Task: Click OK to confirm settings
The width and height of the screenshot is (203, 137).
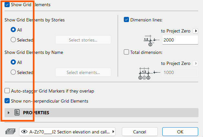Action: [x=180, y=132]
